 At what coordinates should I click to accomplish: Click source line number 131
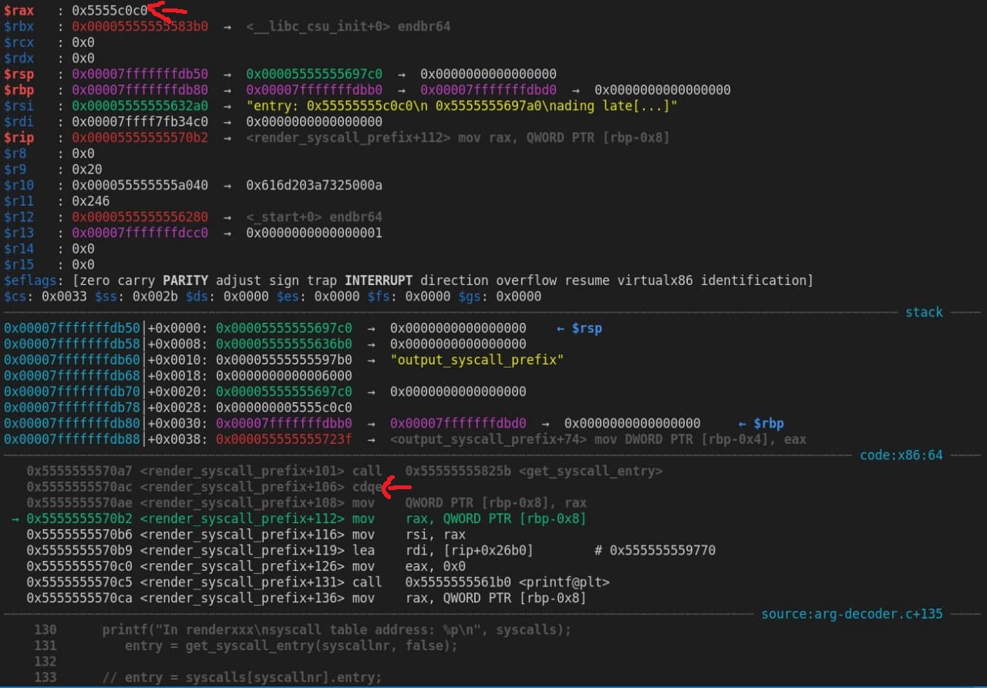click(x=45, y=646)
